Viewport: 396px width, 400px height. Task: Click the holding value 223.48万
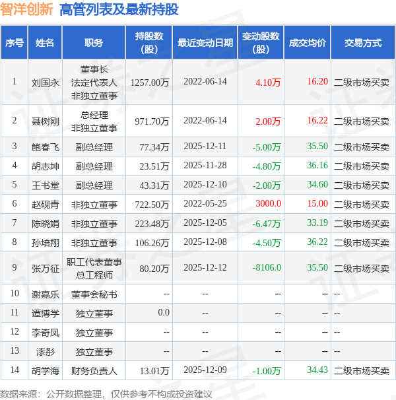coord(152,224)
